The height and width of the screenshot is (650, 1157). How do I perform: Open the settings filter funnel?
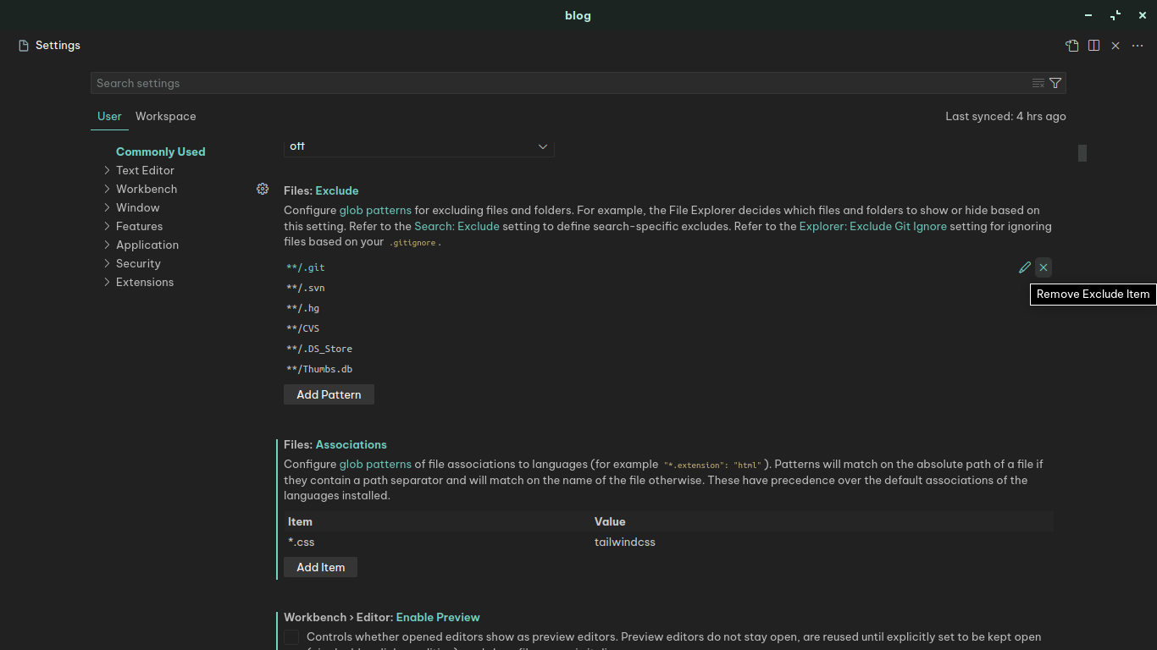[x=1055, y=83]
